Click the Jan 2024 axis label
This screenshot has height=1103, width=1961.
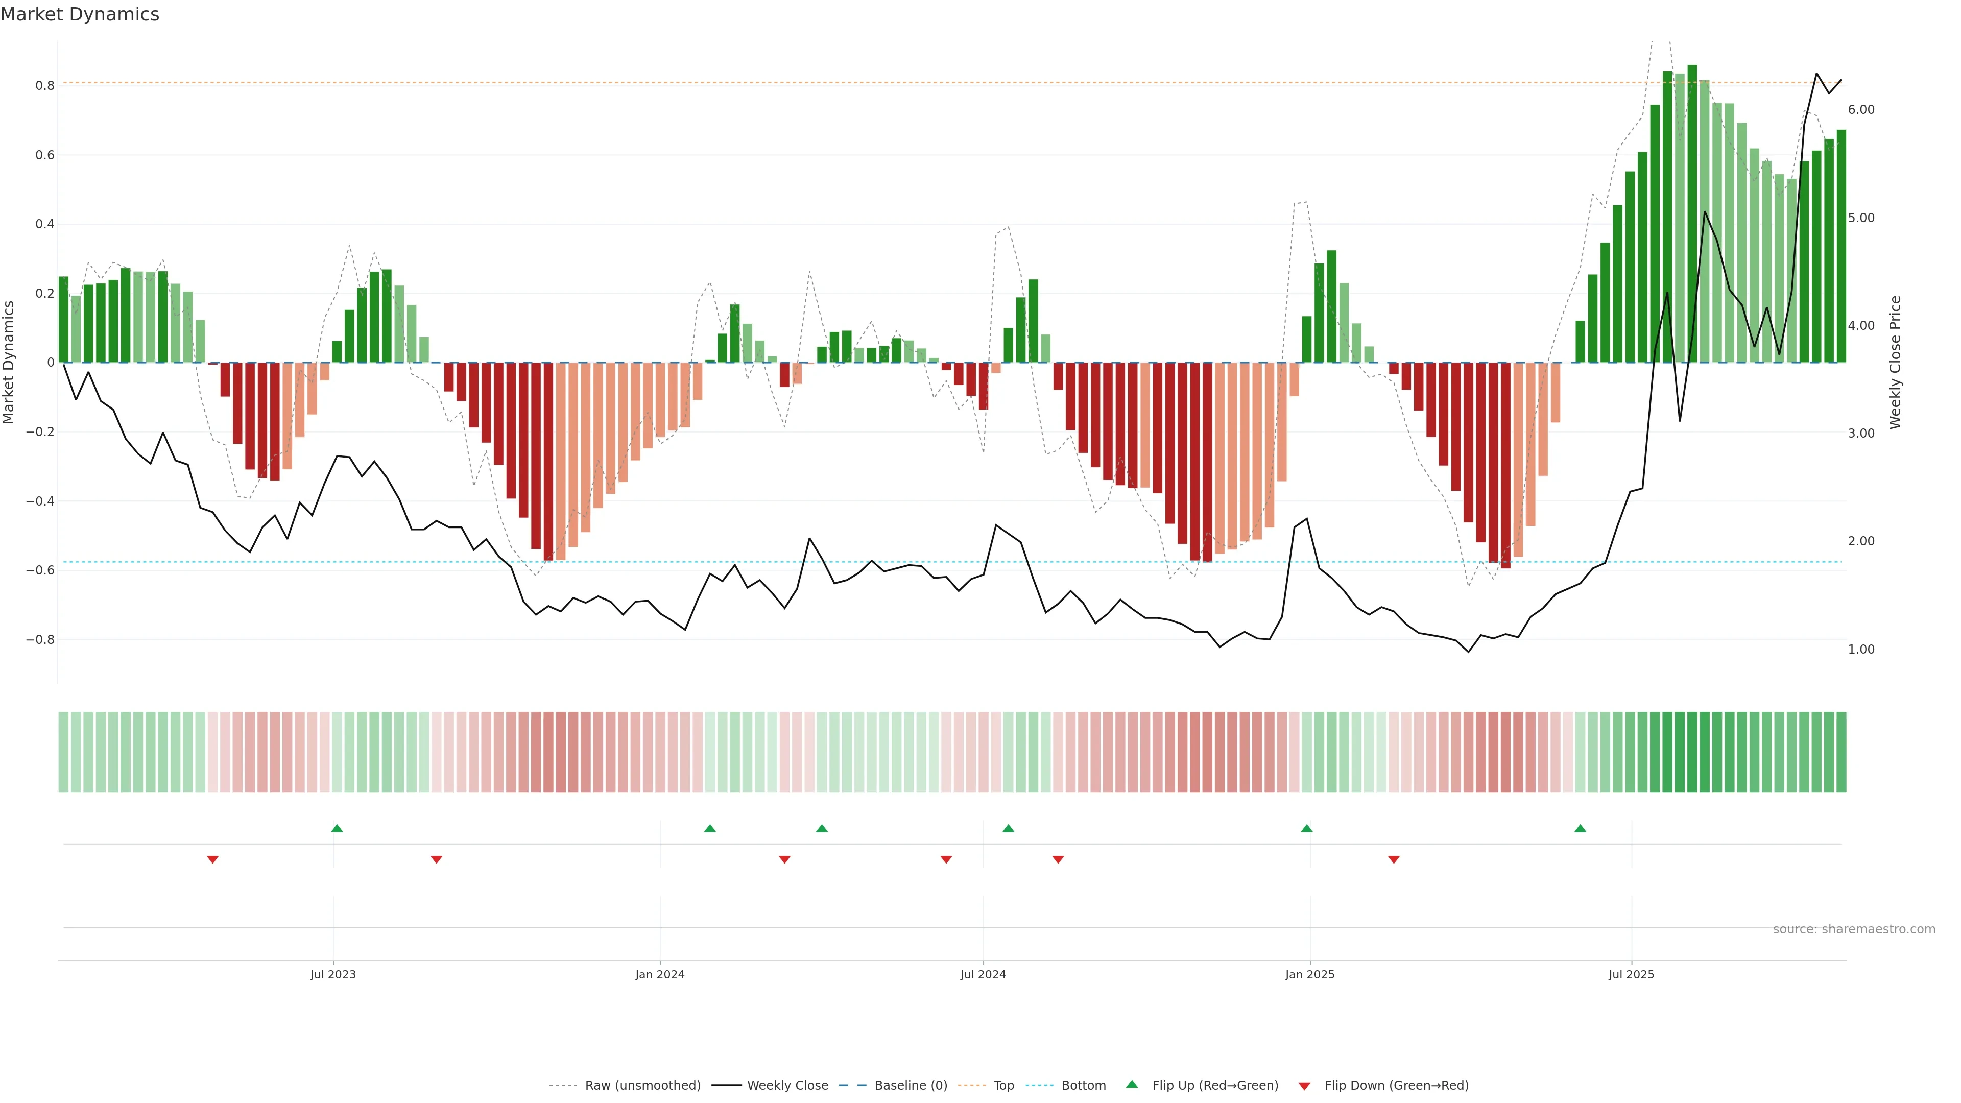pyautogui.click(x=660, y=974)
